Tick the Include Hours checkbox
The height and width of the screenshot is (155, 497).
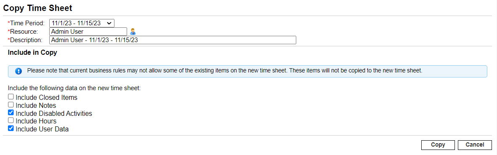11,120
